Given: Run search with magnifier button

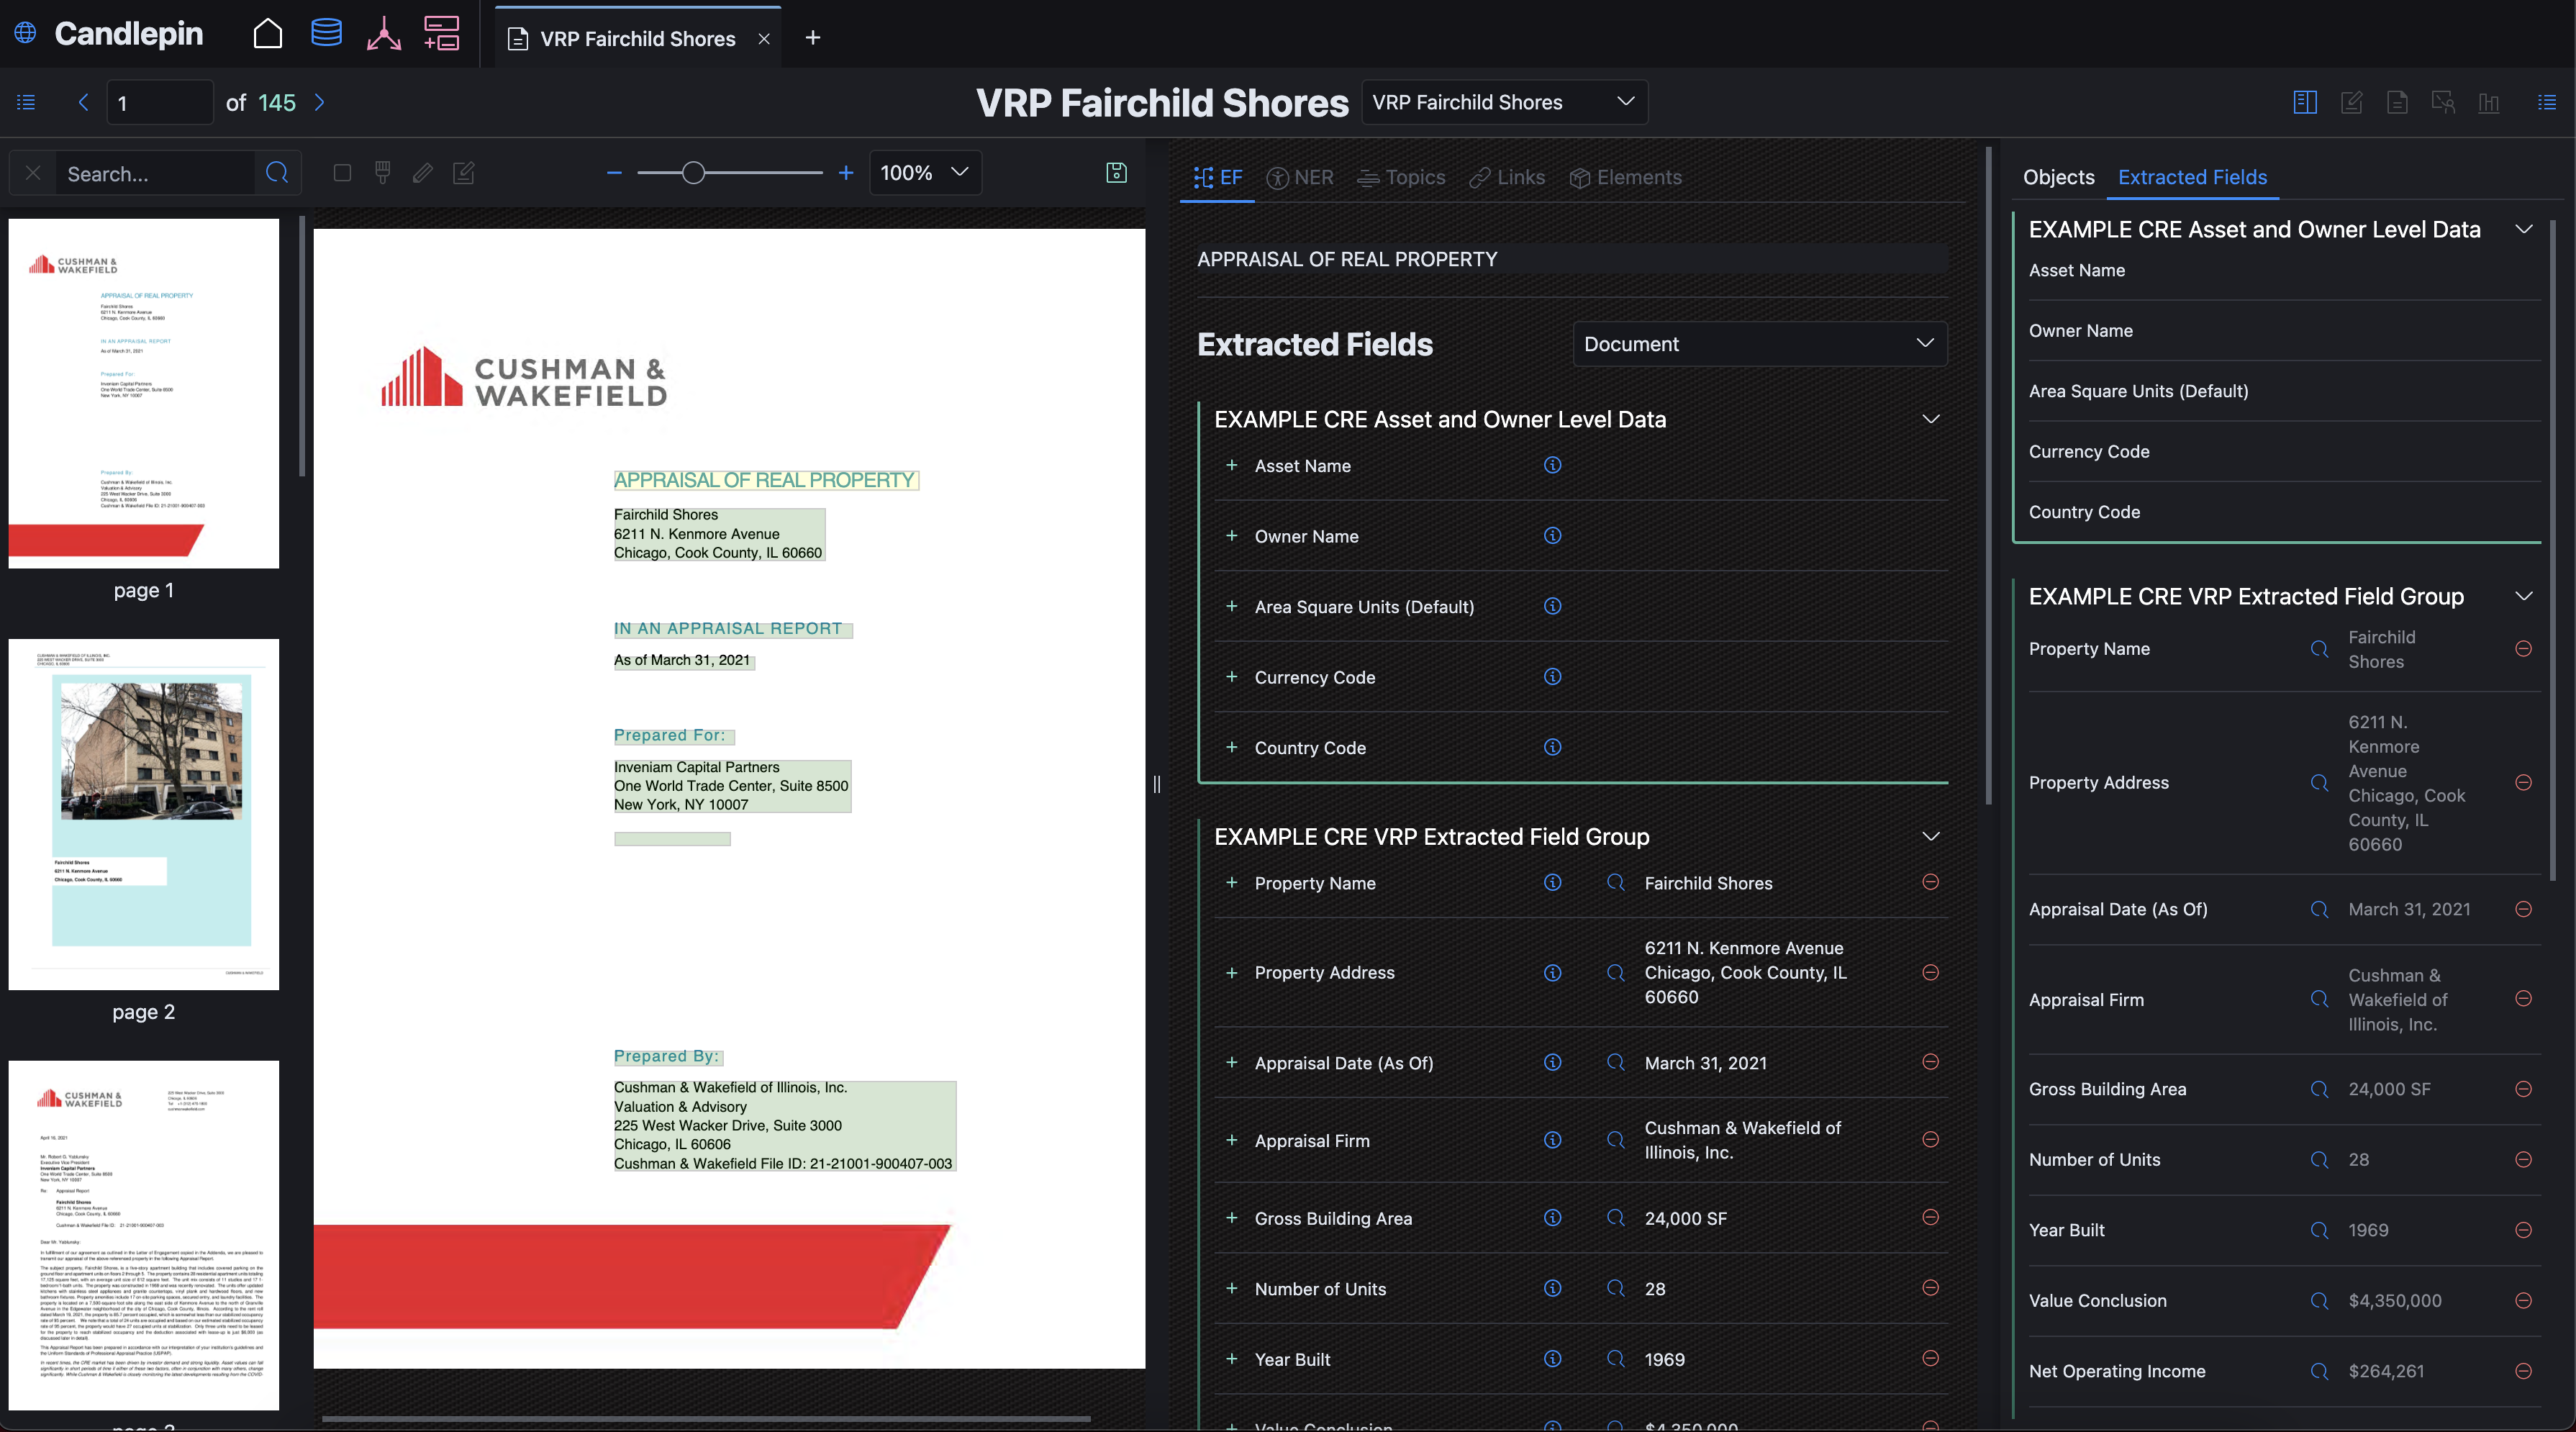Looking at the screenshot, I should (277, 173).
